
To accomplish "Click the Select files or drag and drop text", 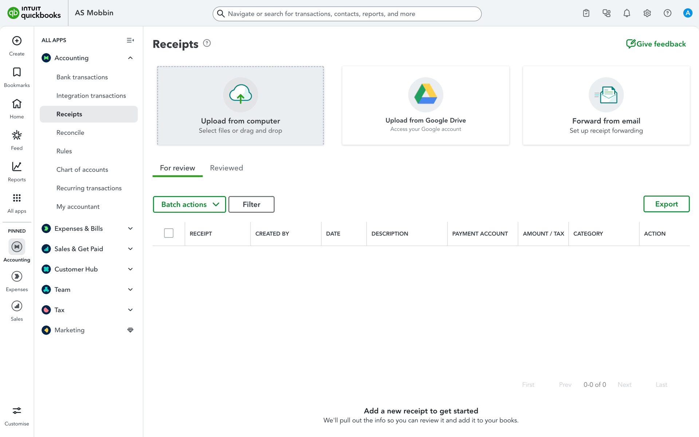I will (240, 131).
